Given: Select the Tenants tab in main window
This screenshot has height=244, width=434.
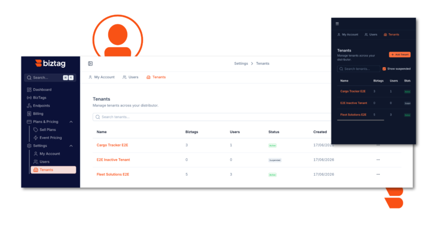Looking at the screenshot, I should pyautogui.click(x=156, y=77).
